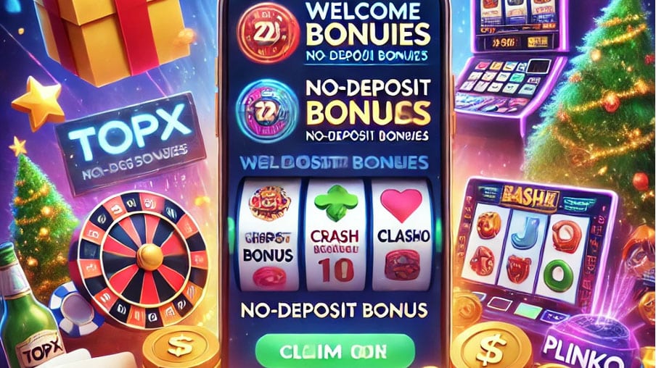
Task: Select the pink heart symbol on the reel
Action: click(401, 205)
